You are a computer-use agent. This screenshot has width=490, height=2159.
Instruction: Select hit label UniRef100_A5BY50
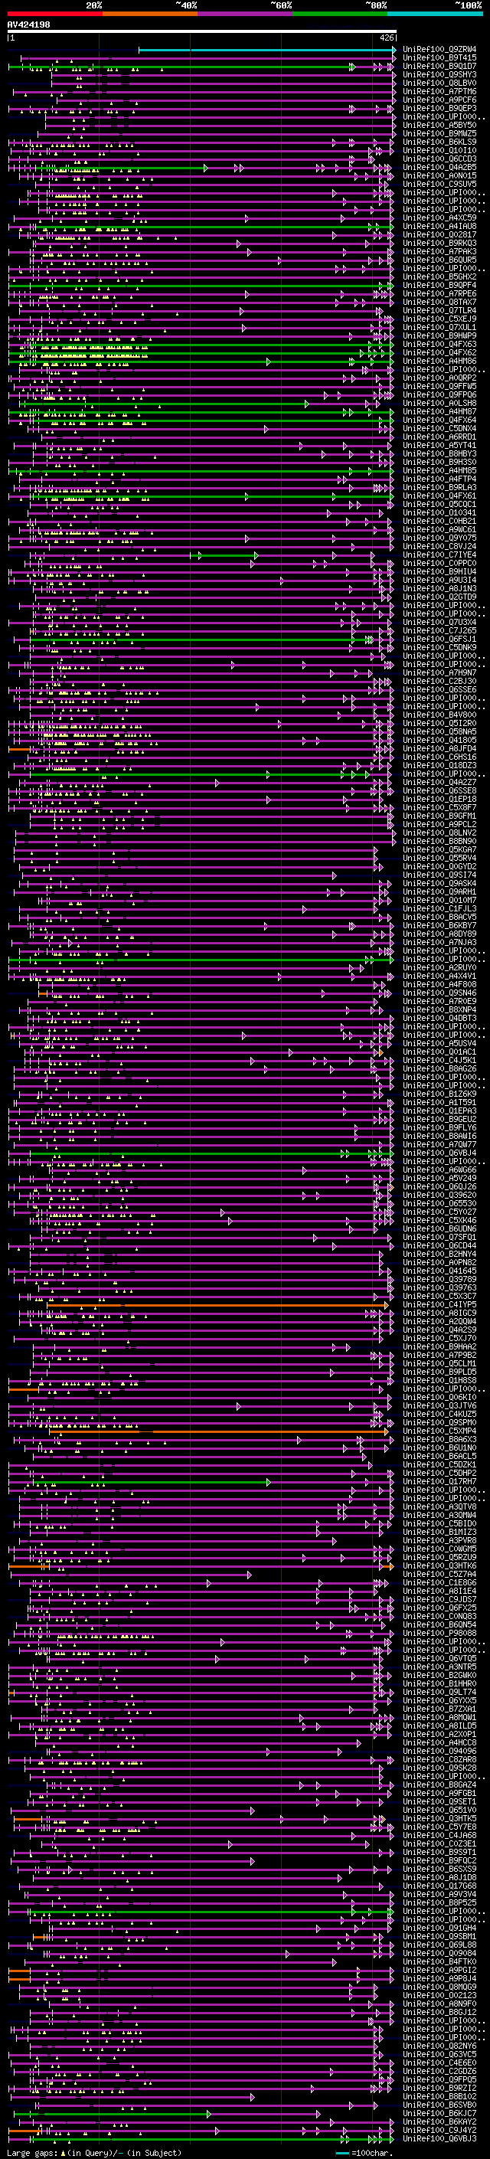[x=439, y=125]
